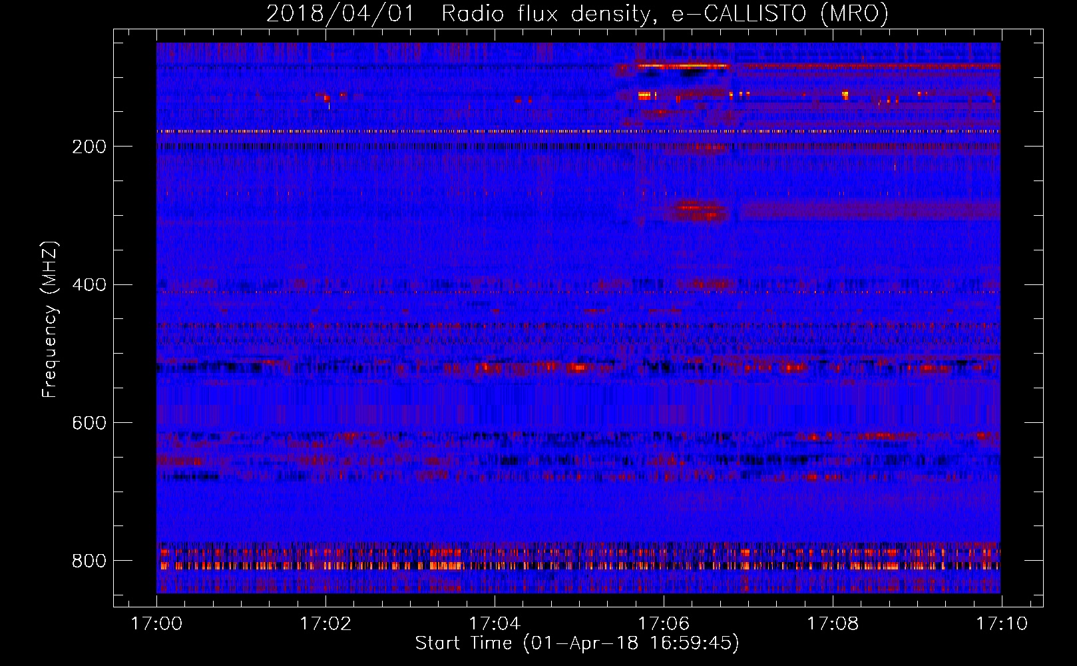Screen dimensions: 1077x666
Task: Click the 'Frequency (MHZ)' axis label
Action: [50, 319]
